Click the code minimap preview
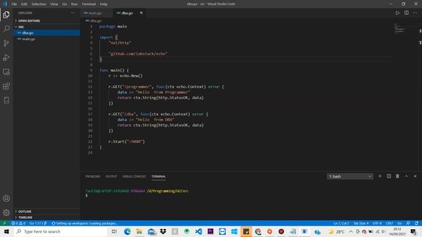 coord(400,28)
